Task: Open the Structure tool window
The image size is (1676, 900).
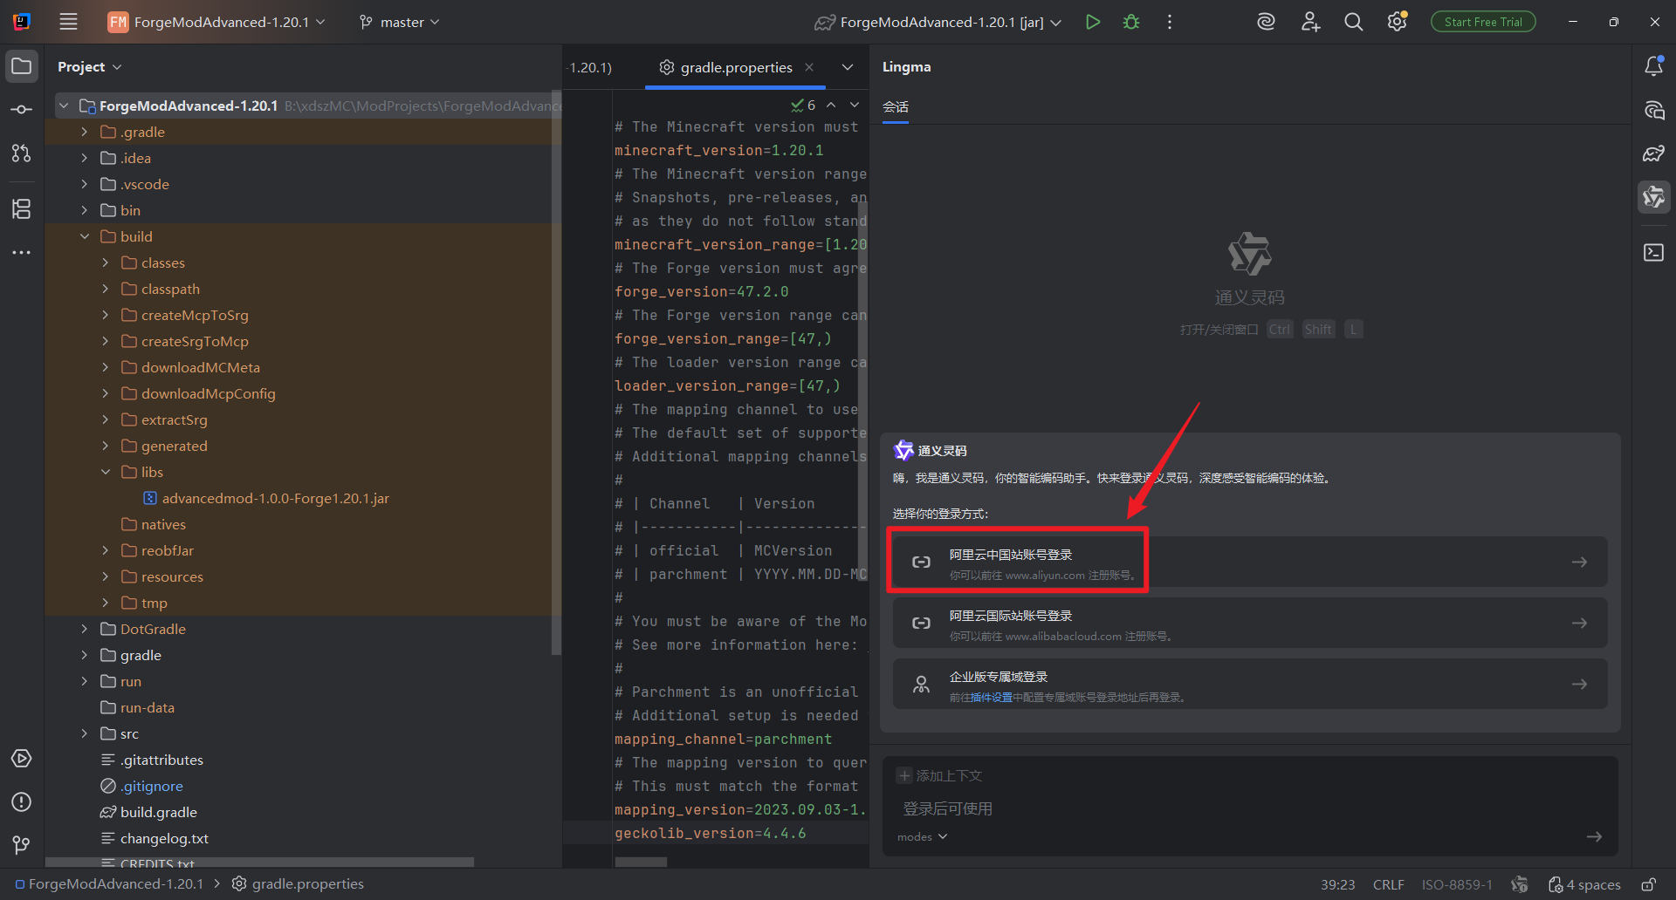Action: click(22, 208)
